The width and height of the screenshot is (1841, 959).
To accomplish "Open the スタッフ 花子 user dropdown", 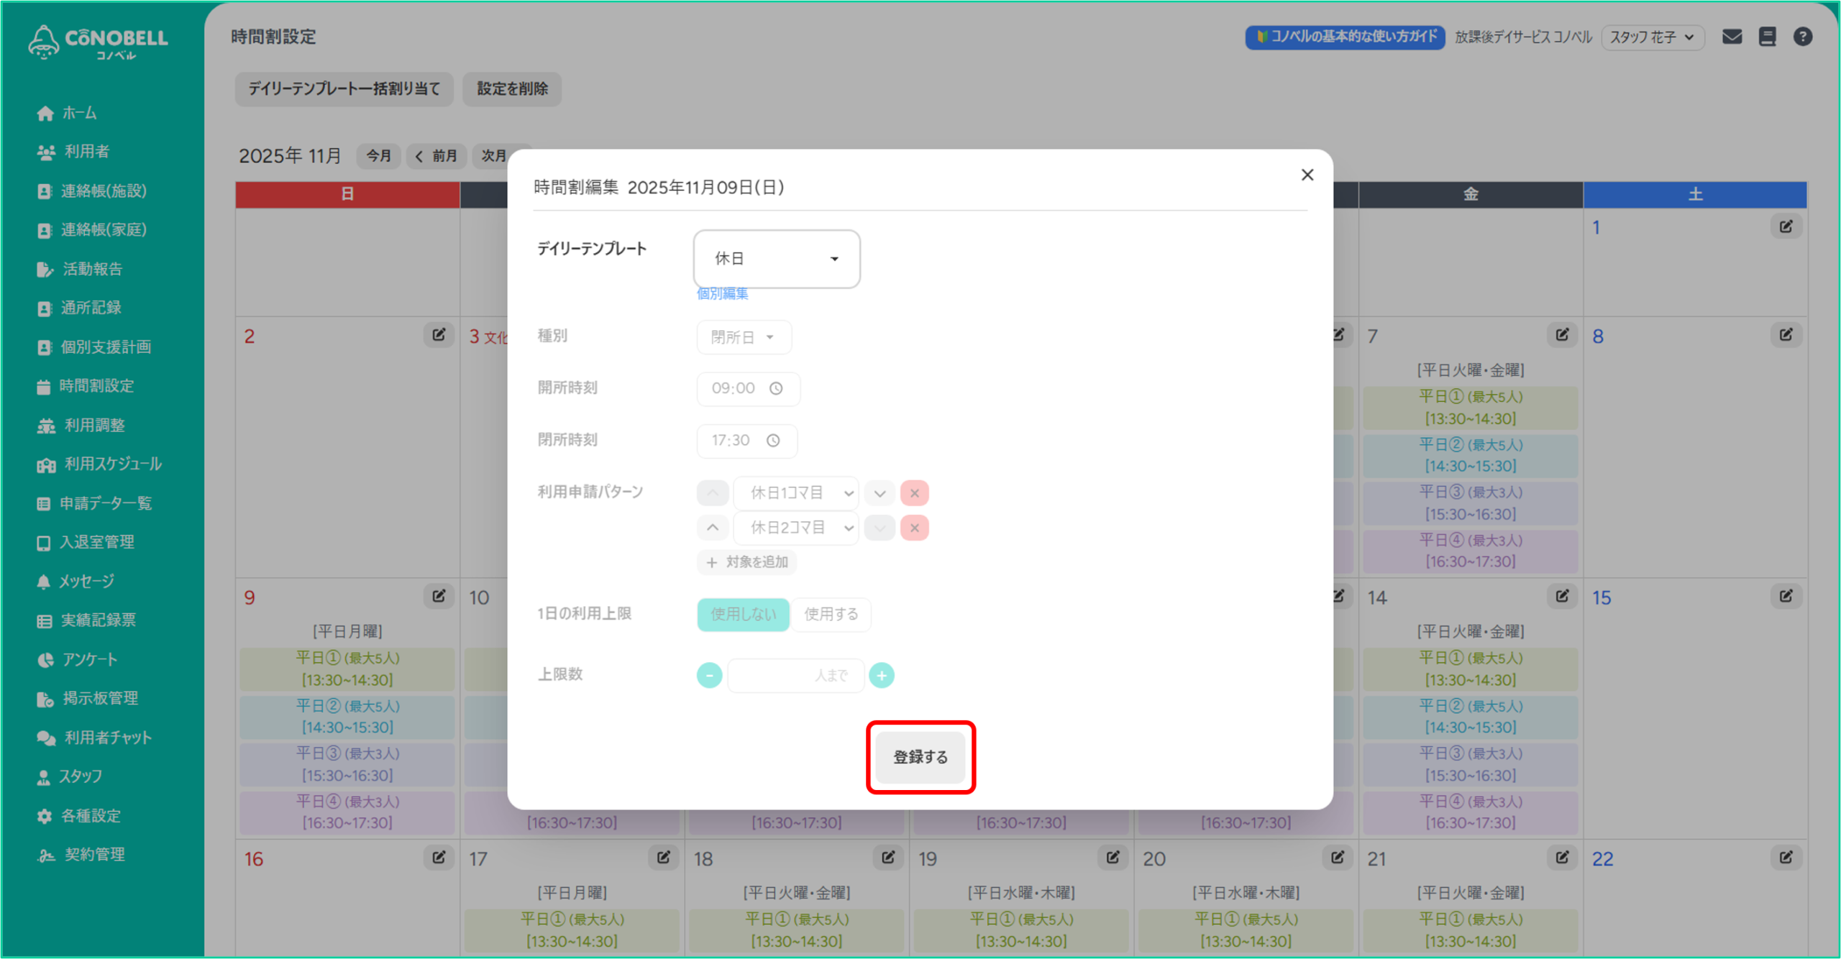I will (1652, 37).
